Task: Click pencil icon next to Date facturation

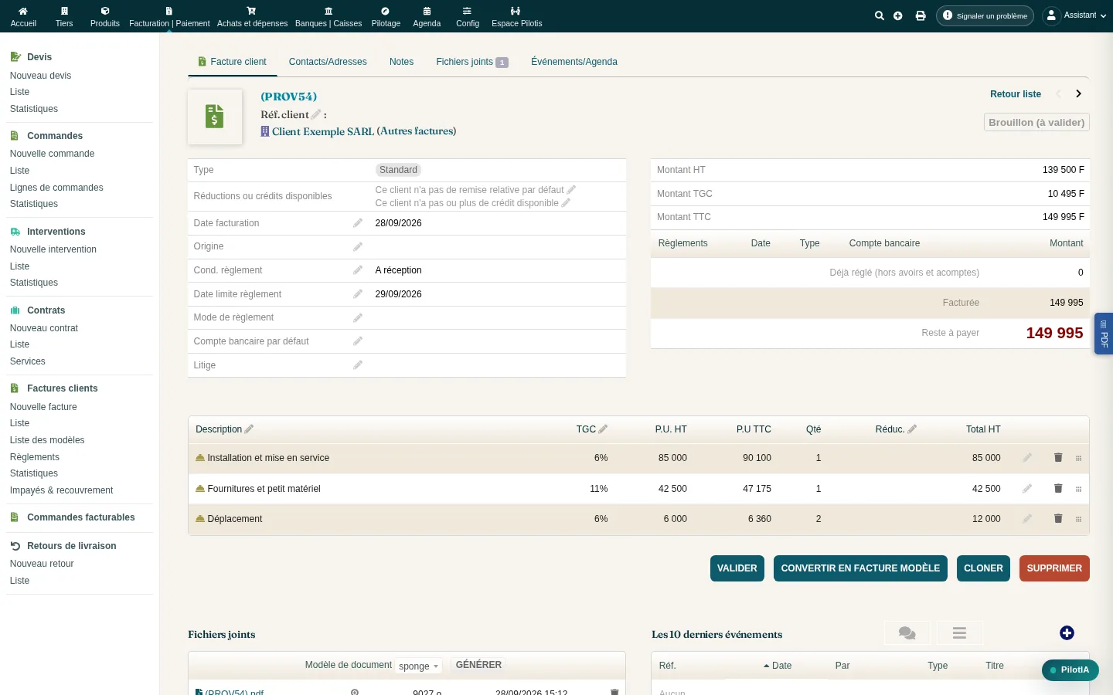Action: point(358,223)
